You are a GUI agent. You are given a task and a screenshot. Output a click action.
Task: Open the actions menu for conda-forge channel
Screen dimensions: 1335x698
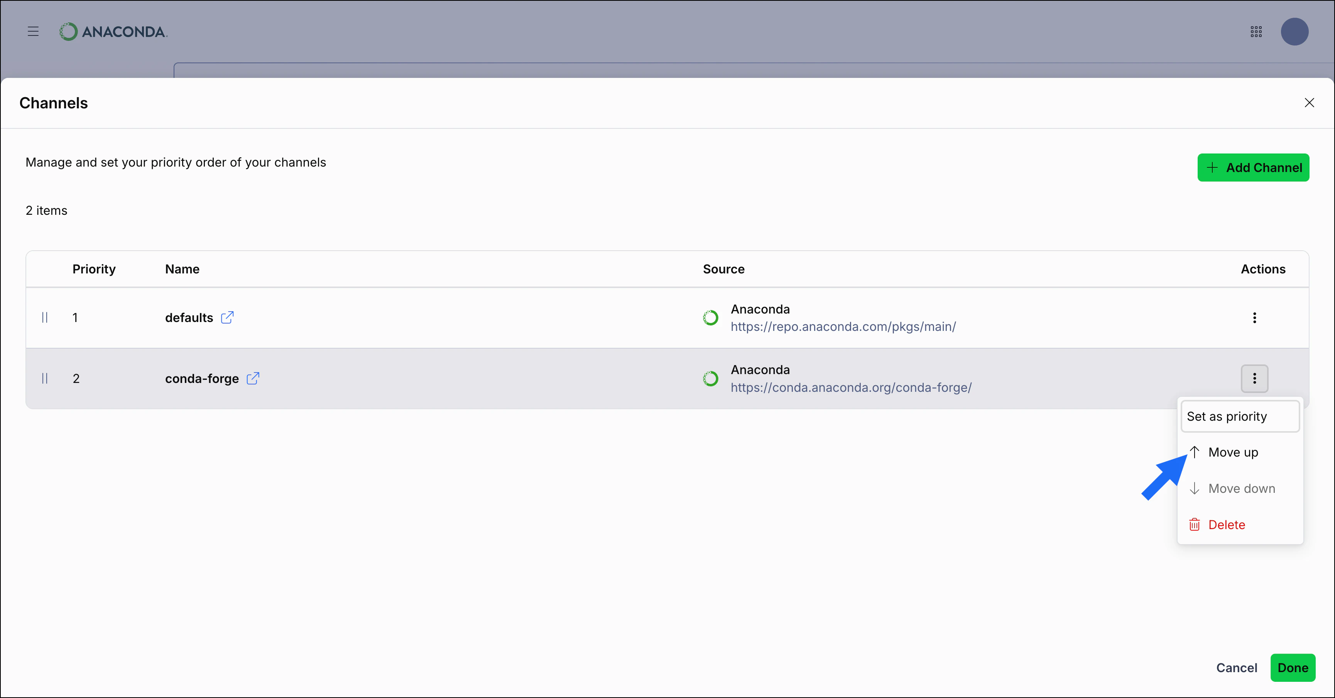click(1255, 379)
